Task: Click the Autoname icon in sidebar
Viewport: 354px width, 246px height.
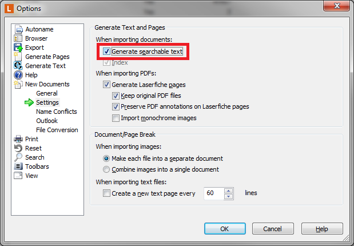Action: pyautogui.click(x=18, y=29)
